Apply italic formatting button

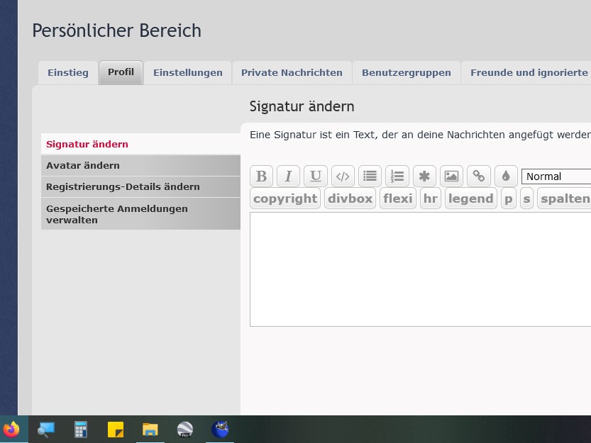(288, 176)
